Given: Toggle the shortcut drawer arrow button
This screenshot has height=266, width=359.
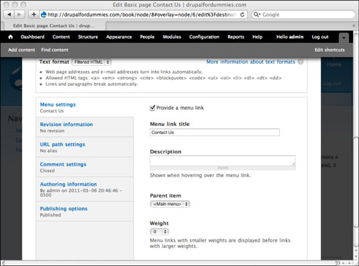Looking at the screenshot, I should coord(344,38).
